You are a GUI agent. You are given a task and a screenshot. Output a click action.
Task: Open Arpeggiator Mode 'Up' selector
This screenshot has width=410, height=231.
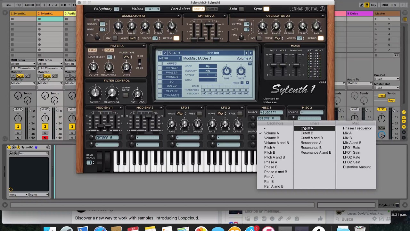coord(208,66)
